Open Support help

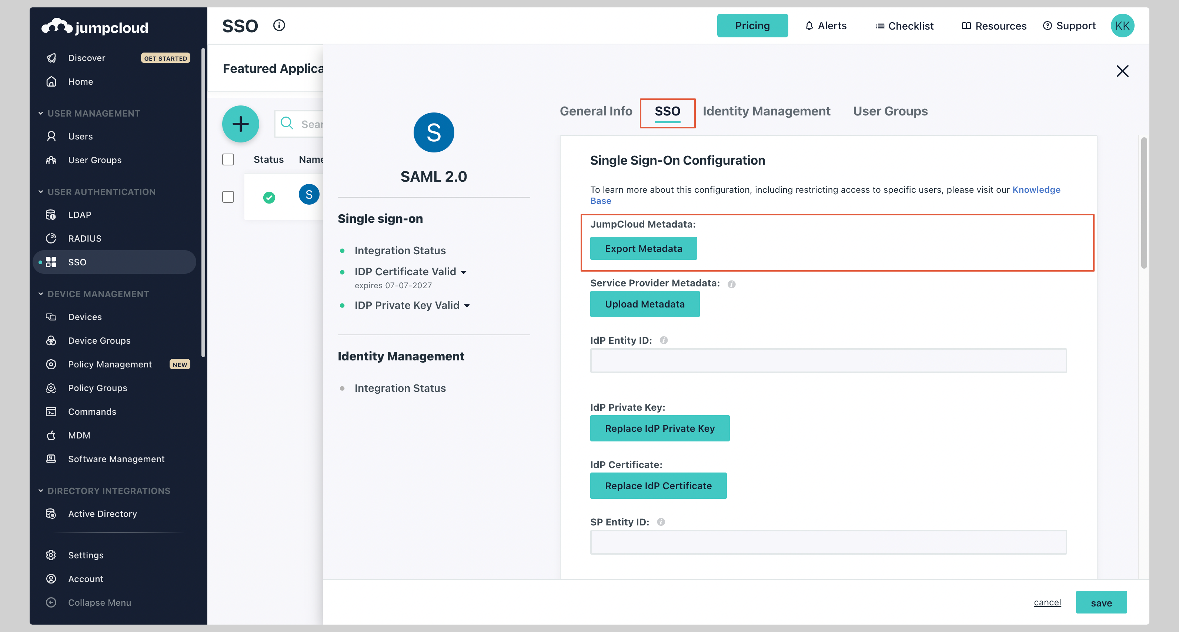click(x=1069, y=26)
